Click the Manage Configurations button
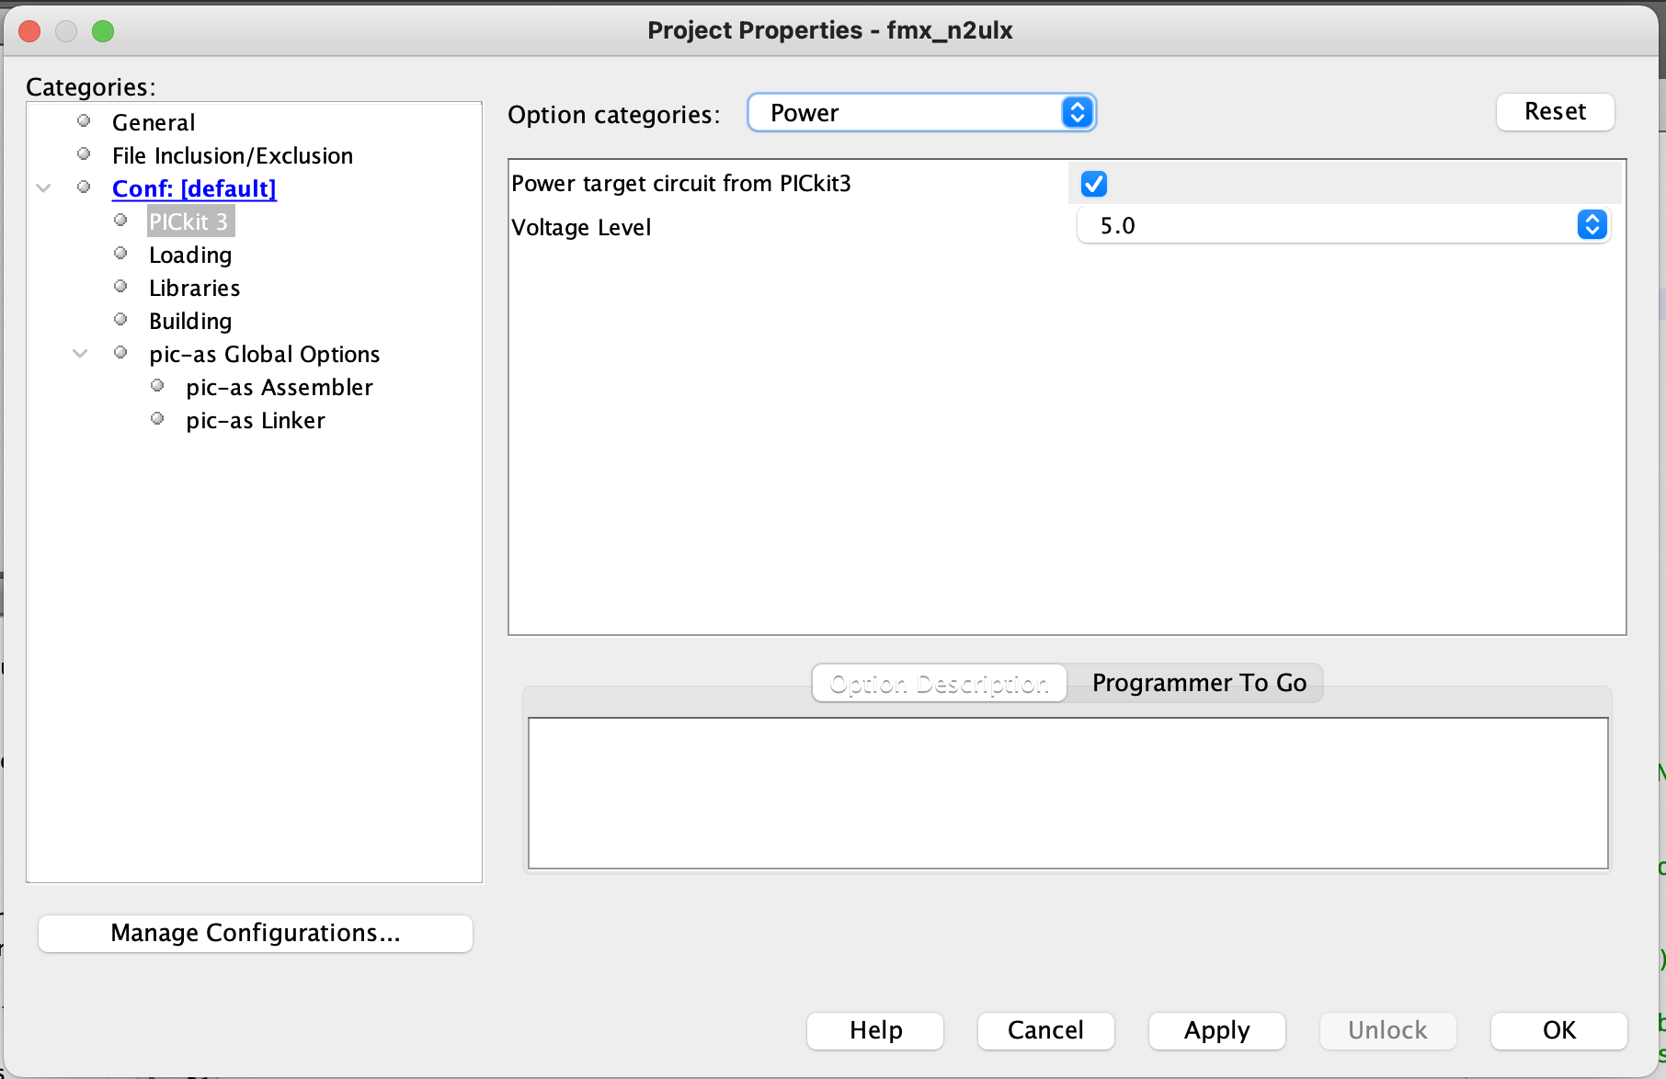1666x1079 pixels. coord(256,933)
